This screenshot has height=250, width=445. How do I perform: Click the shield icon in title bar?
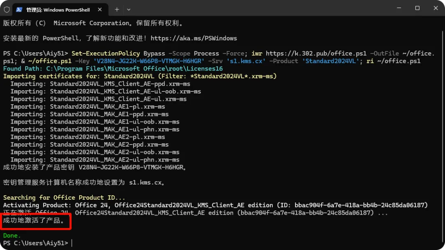[7, 9]
